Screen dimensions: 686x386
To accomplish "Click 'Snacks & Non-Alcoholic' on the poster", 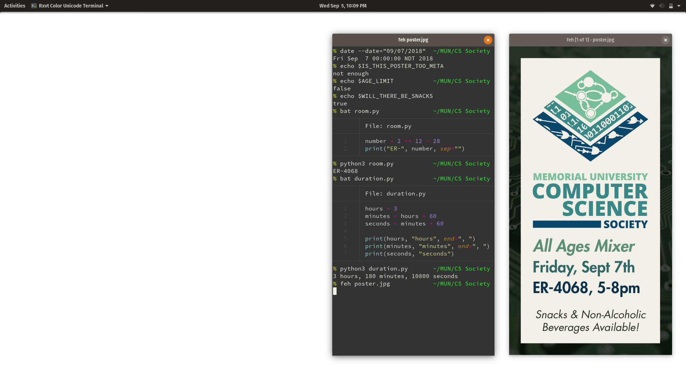I will [x=591, y=315].
